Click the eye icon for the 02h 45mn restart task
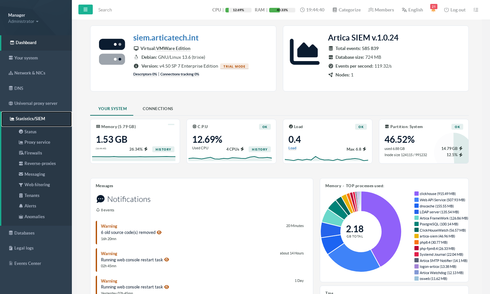The width and height of the screenshot is (490, 294). pyautogui.click(x=167, y=260)
